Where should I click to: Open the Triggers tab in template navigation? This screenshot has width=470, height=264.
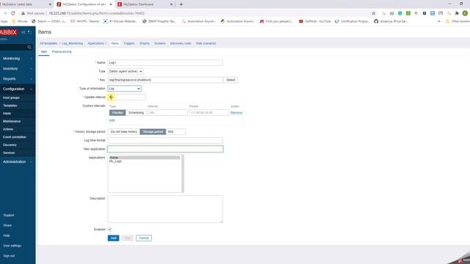pyautogui.click(x=129, y=43)
